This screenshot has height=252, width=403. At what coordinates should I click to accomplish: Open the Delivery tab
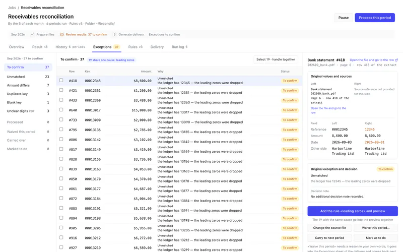tap(157, 47)
